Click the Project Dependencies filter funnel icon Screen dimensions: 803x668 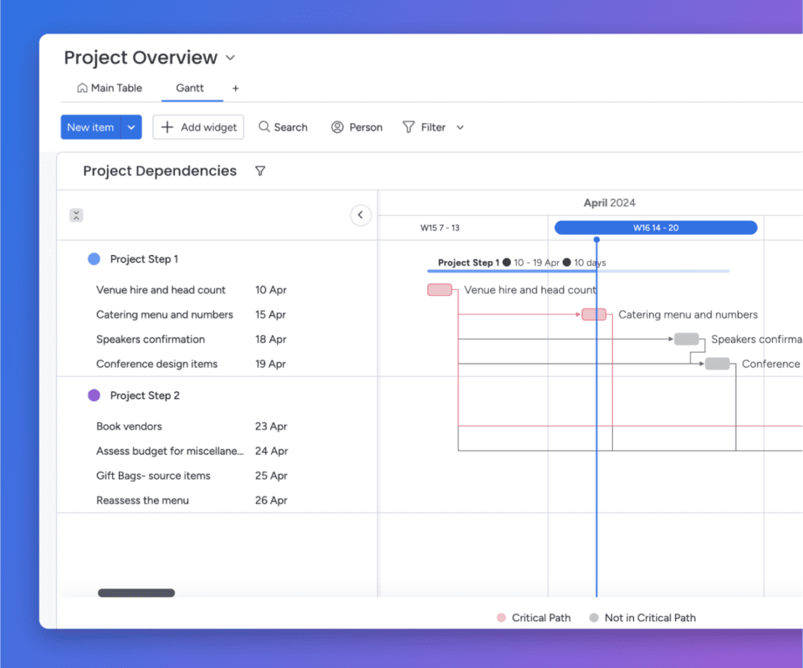(x=260, y=171)
